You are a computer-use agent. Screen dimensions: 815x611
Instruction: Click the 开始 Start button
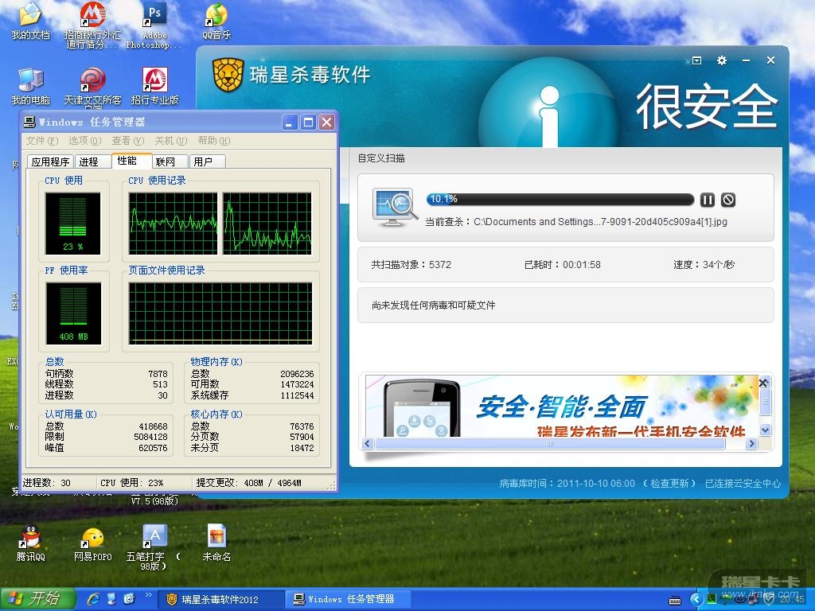coord(37,599)
